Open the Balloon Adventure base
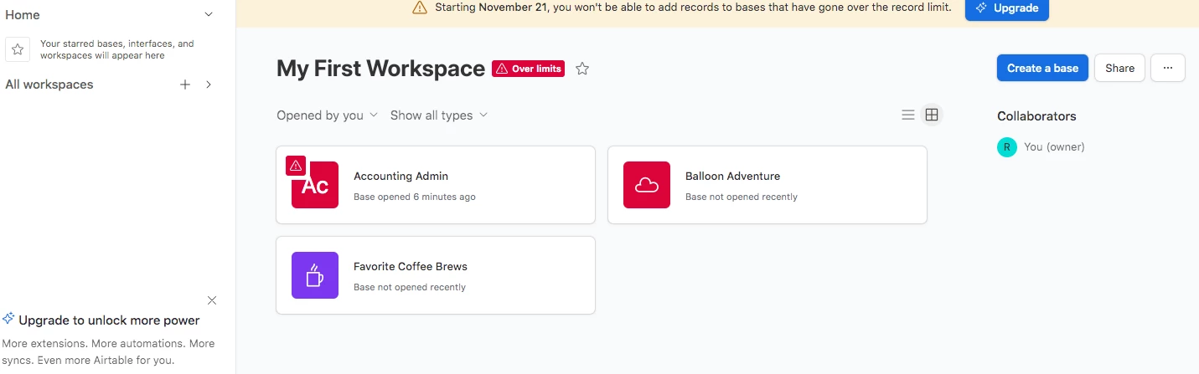The height and width of the screenshot is (374, 1199). (767, 185)
